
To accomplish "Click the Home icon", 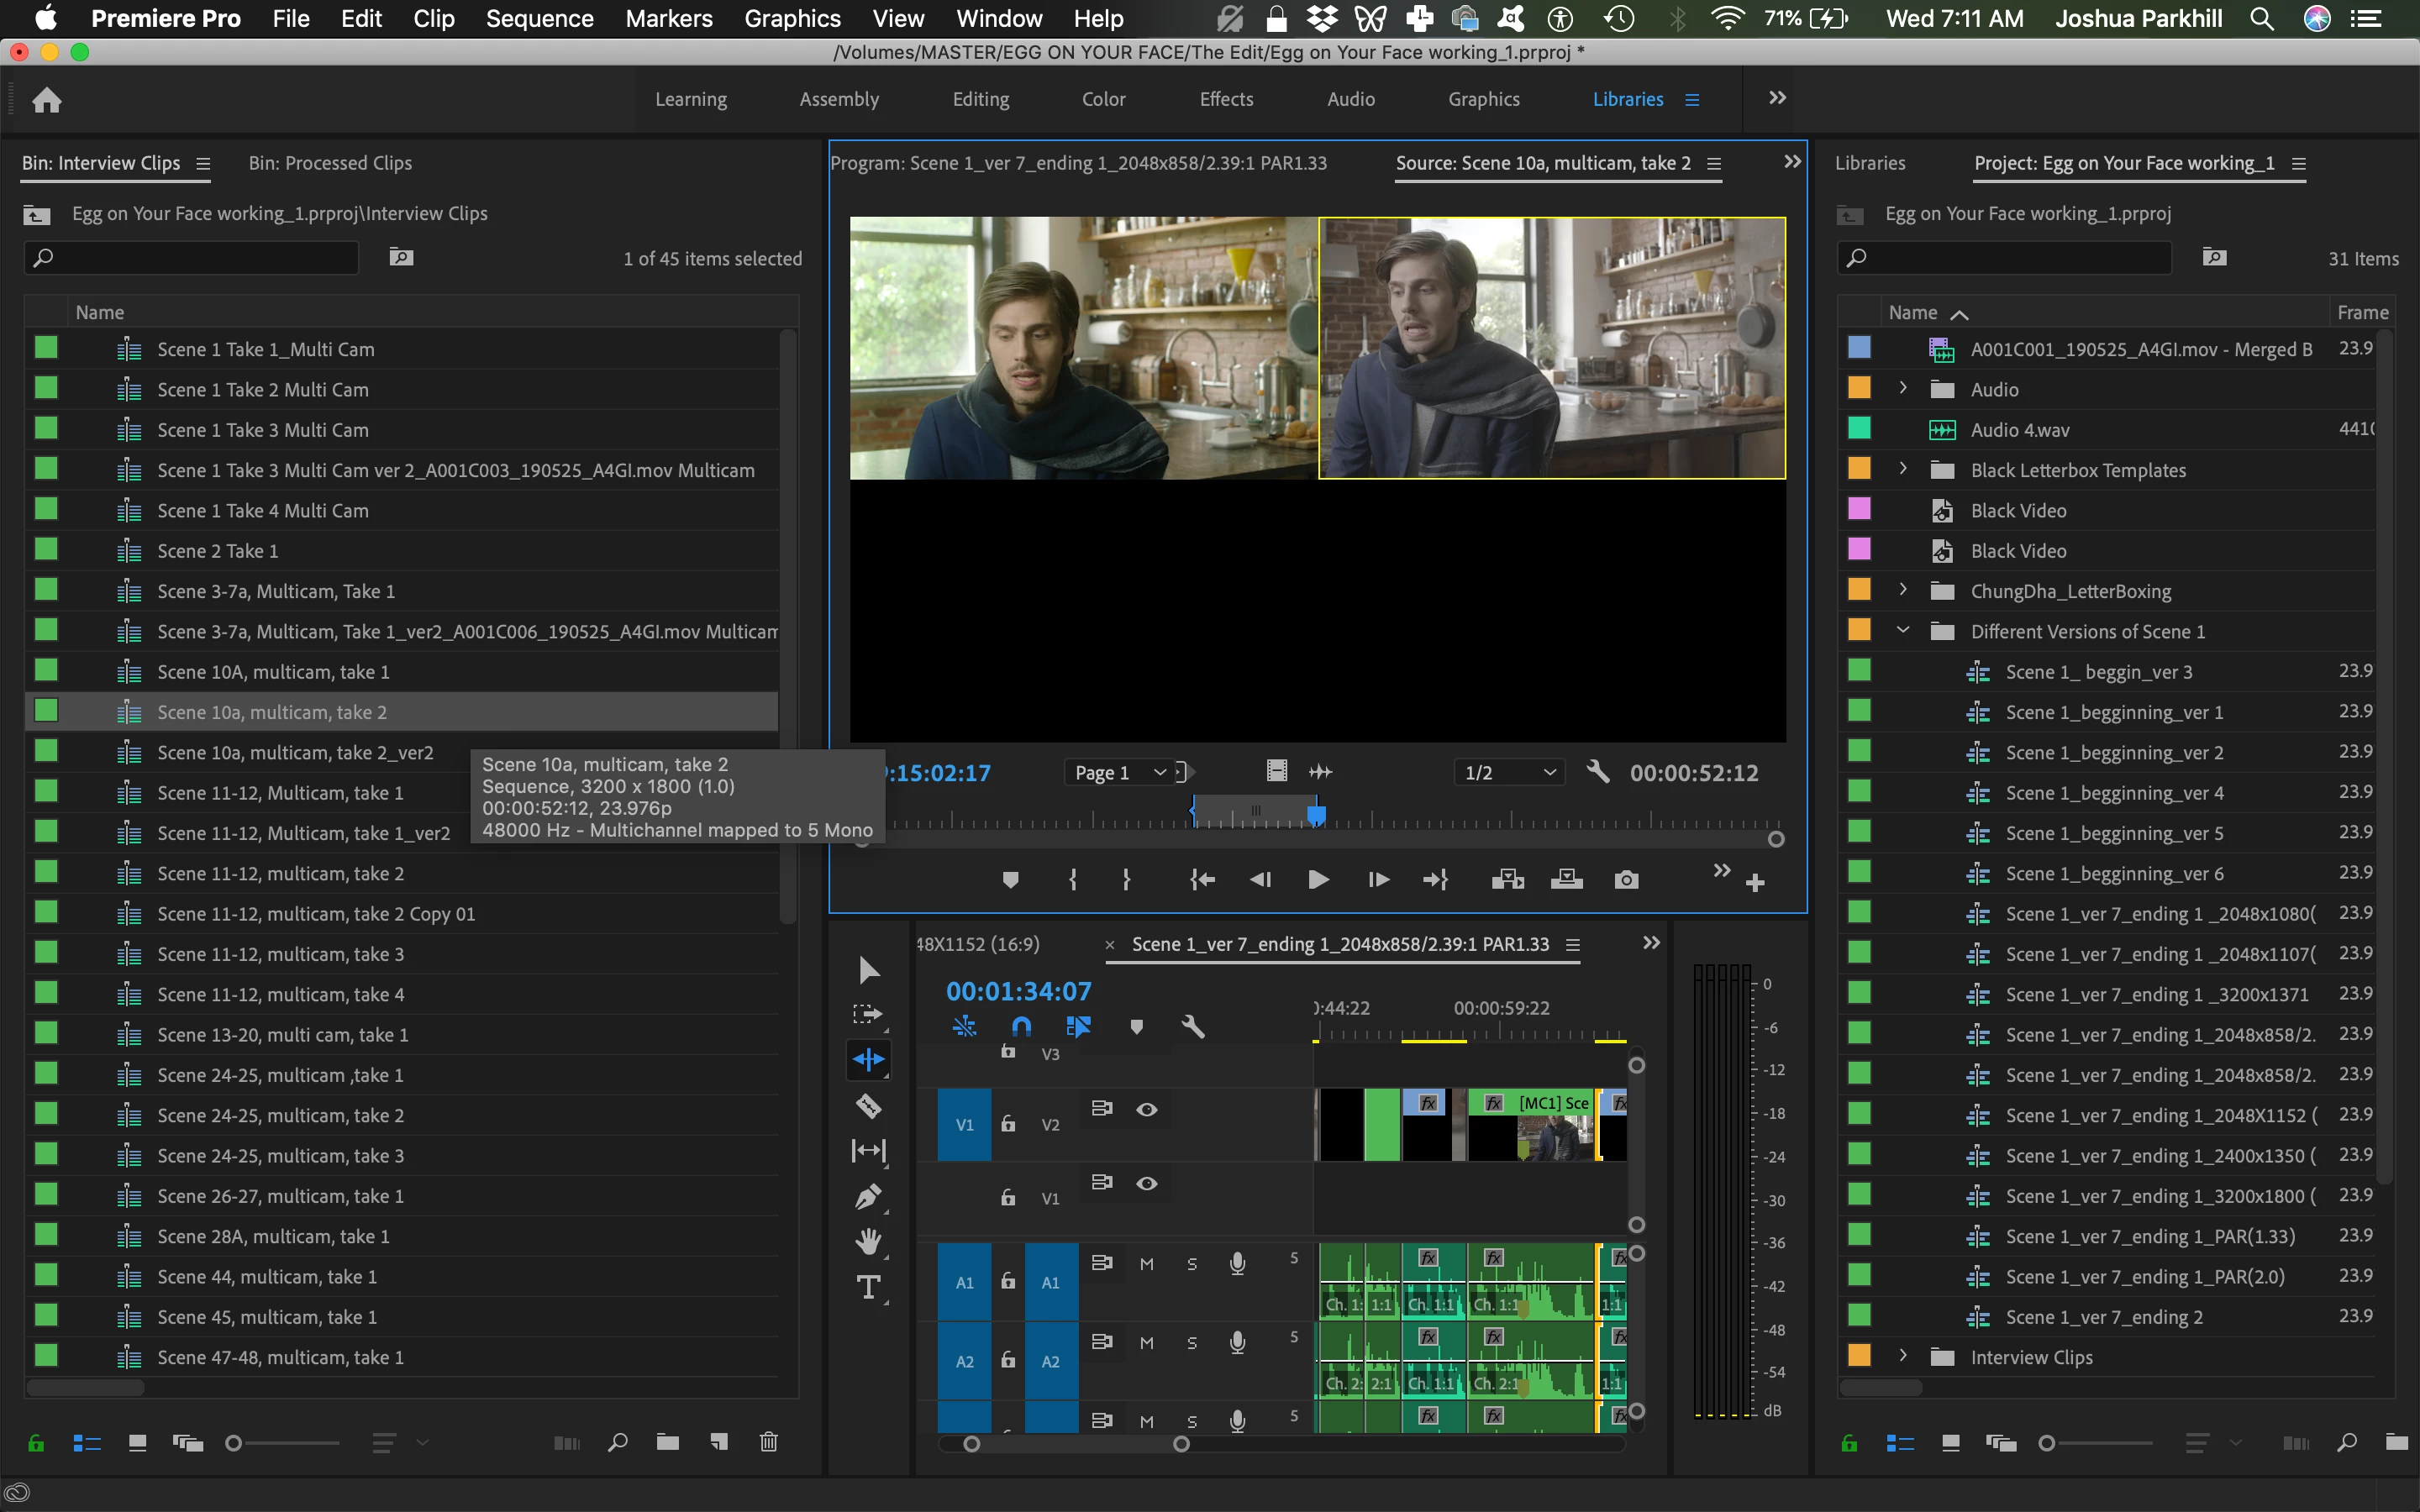I will [x=47, y=100].
